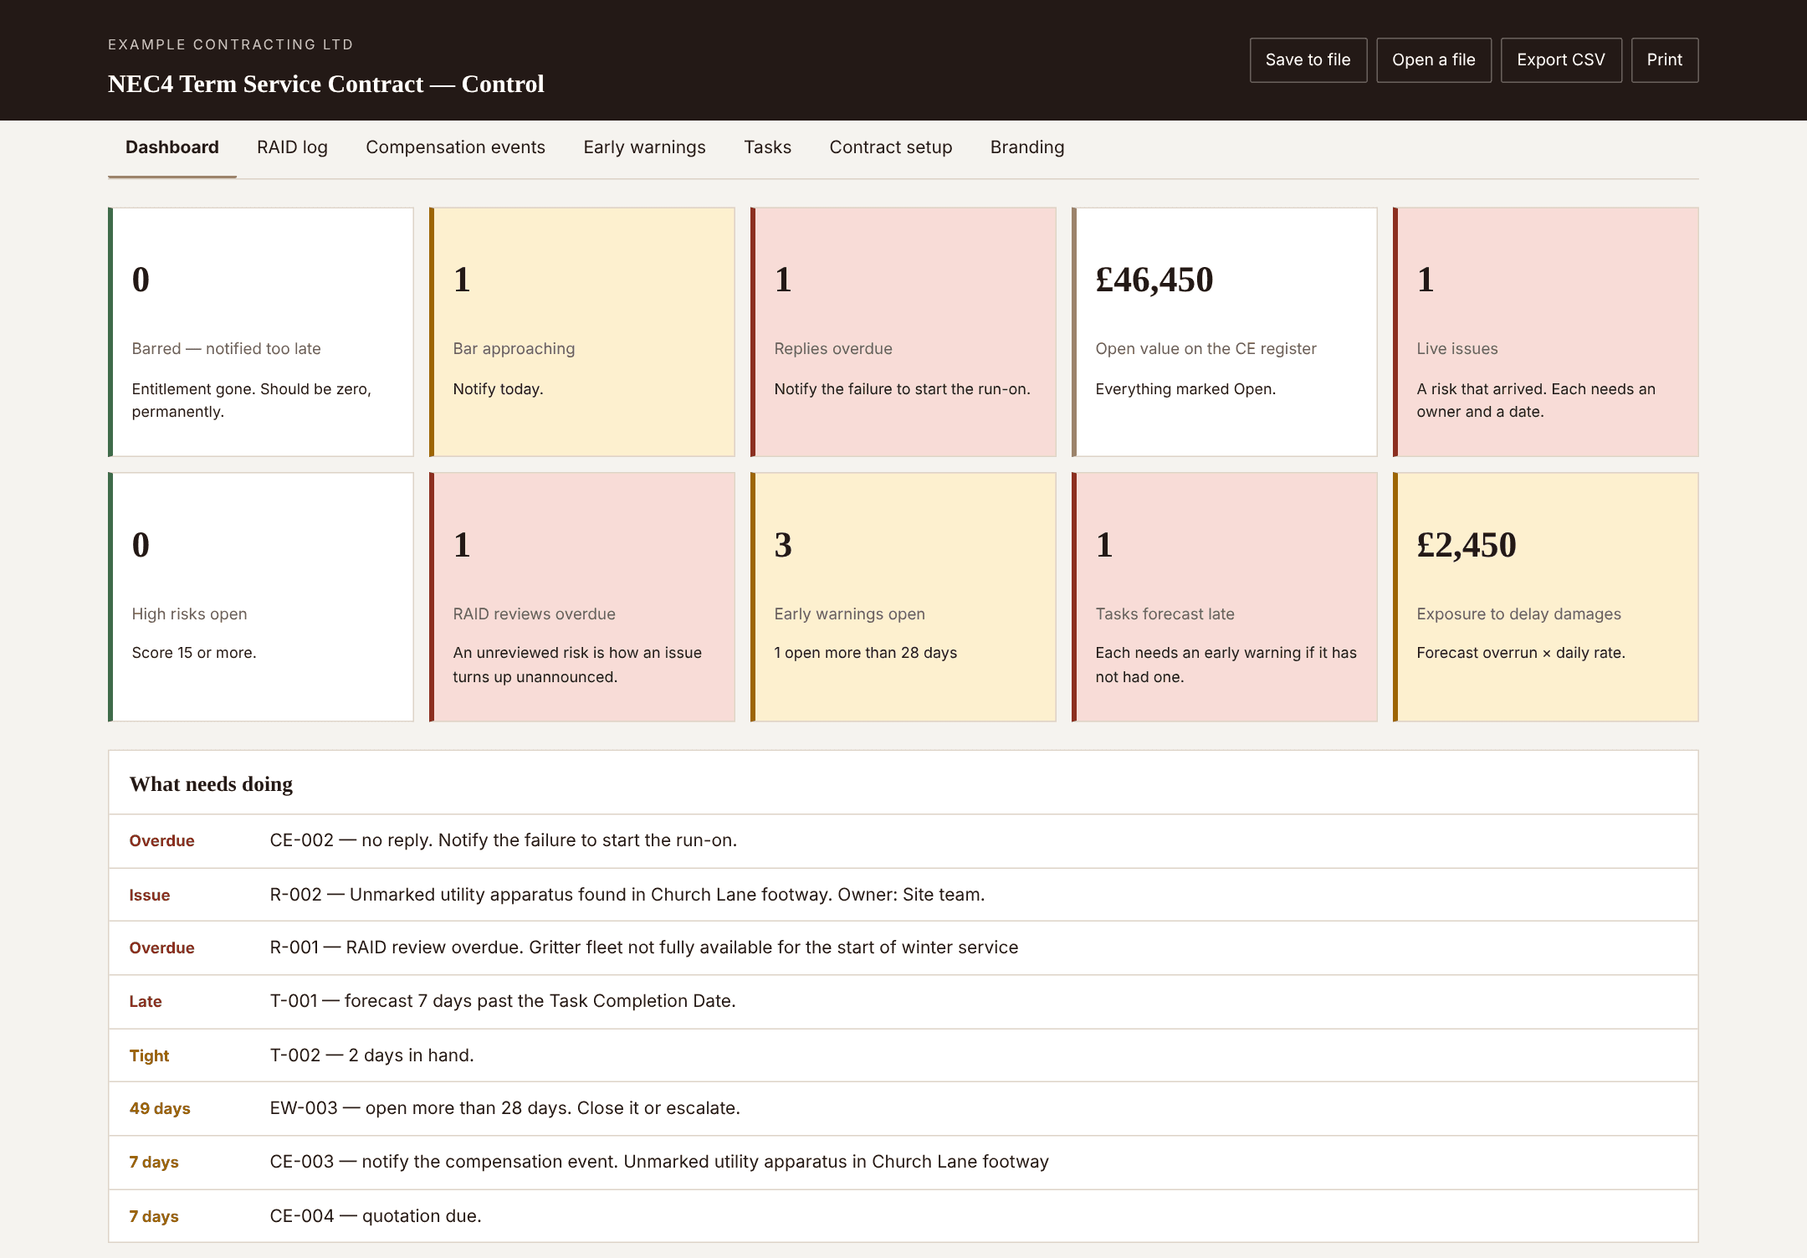Open the EW-003 open 28 days row
Screen dimensions: 1807x1258
click(903, 1109)
